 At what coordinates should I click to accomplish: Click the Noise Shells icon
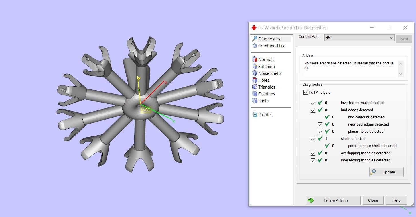[x=255, y=73]
